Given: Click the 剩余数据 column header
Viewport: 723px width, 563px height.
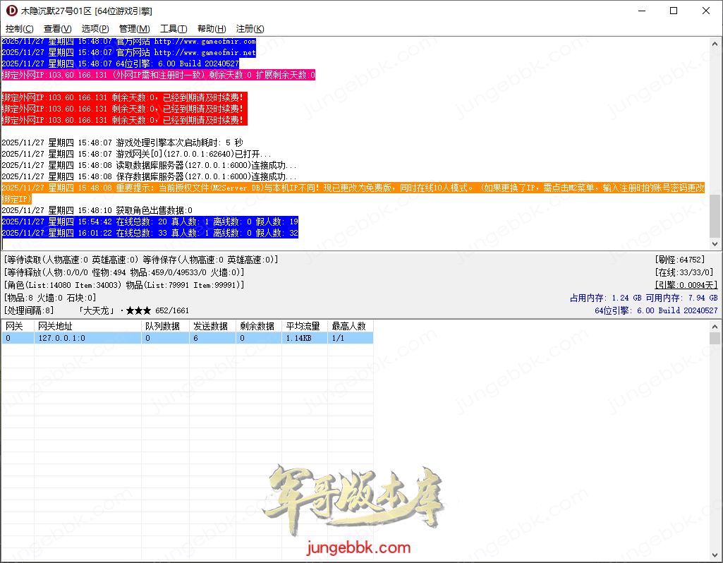Looking at the screenshot, I should (x=258, y=327).
